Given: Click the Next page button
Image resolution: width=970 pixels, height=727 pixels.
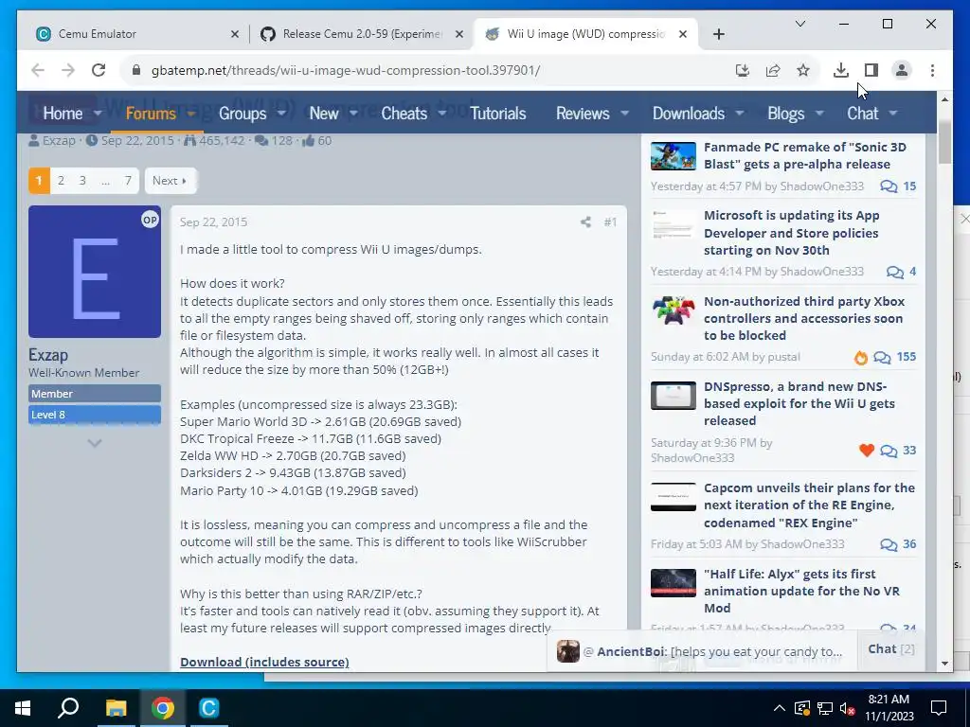Looking at the screenshot, I should pos(171,181).
